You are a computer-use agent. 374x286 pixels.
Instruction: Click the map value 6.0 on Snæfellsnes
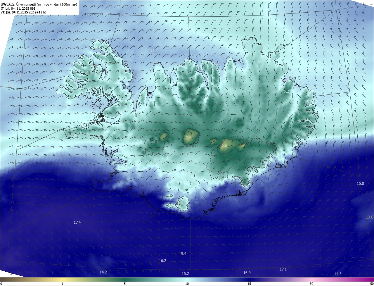click(x=70, y=134)
